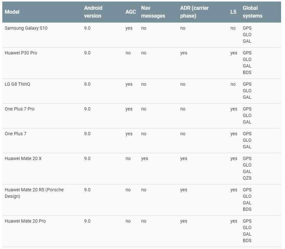Select the AGC column header
This screenshot has height=249, width=285.
click(x=131, y=12)
